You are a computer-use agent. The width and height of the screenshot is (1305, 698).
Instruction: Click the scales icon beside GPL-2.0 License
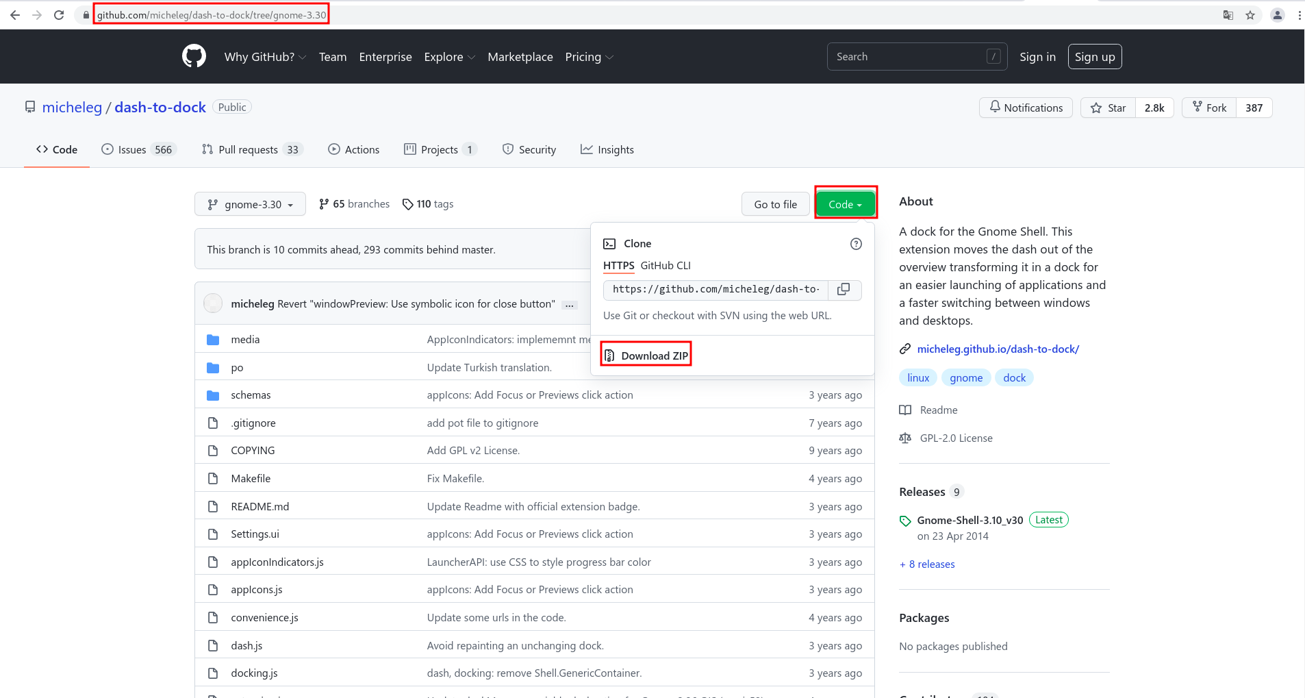905,438
